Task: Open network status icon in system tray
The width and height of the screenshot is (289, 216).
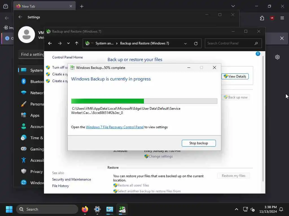Action: (x=245, y=209)
